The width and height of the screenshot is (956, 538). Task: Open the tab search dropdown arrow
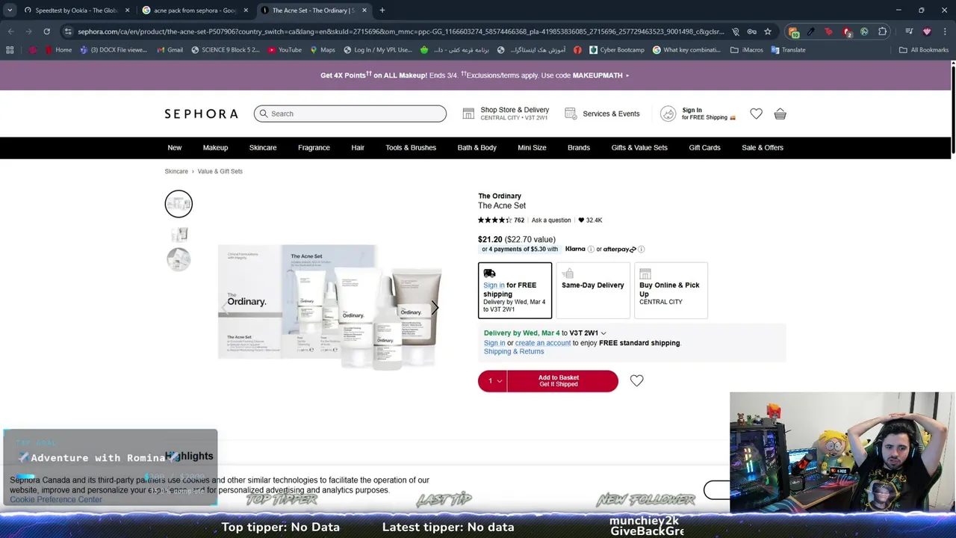[x=10, y=10]
